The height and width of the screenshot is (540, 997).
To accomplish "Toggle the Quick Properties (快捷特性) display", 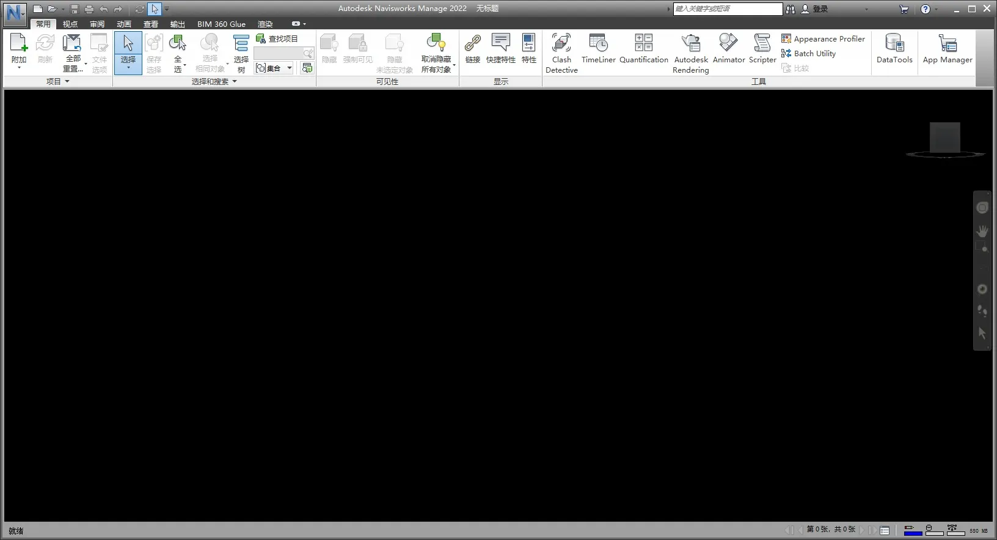I will click(500, 49).
